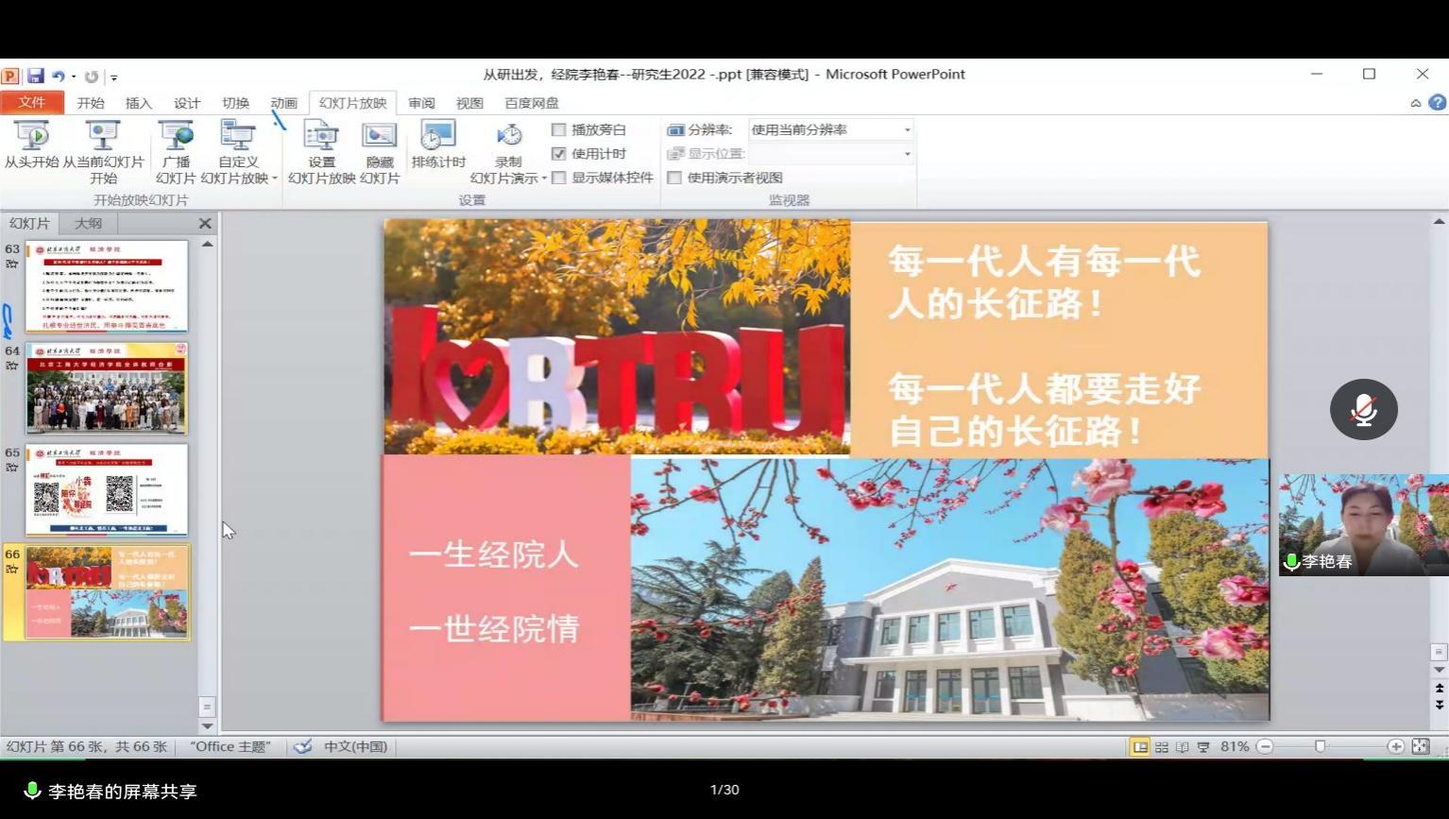Viewport: 1449px width, 819px height.
Task: Click the Redo icon in title bar
Action: pos(92,77)
